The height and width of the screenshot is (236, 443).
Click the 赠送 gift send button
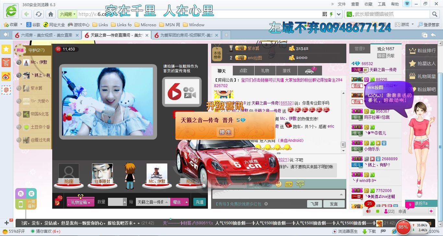pos(177,202)
